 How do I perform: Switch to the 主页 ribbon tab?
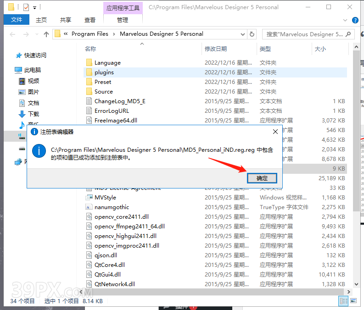click(x=41, y=20)
